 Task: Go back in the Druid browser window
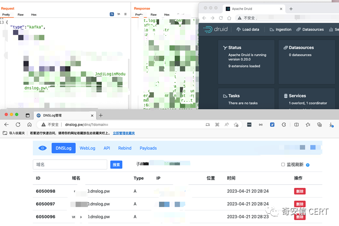pyautogui.click(x=204, y=18)
